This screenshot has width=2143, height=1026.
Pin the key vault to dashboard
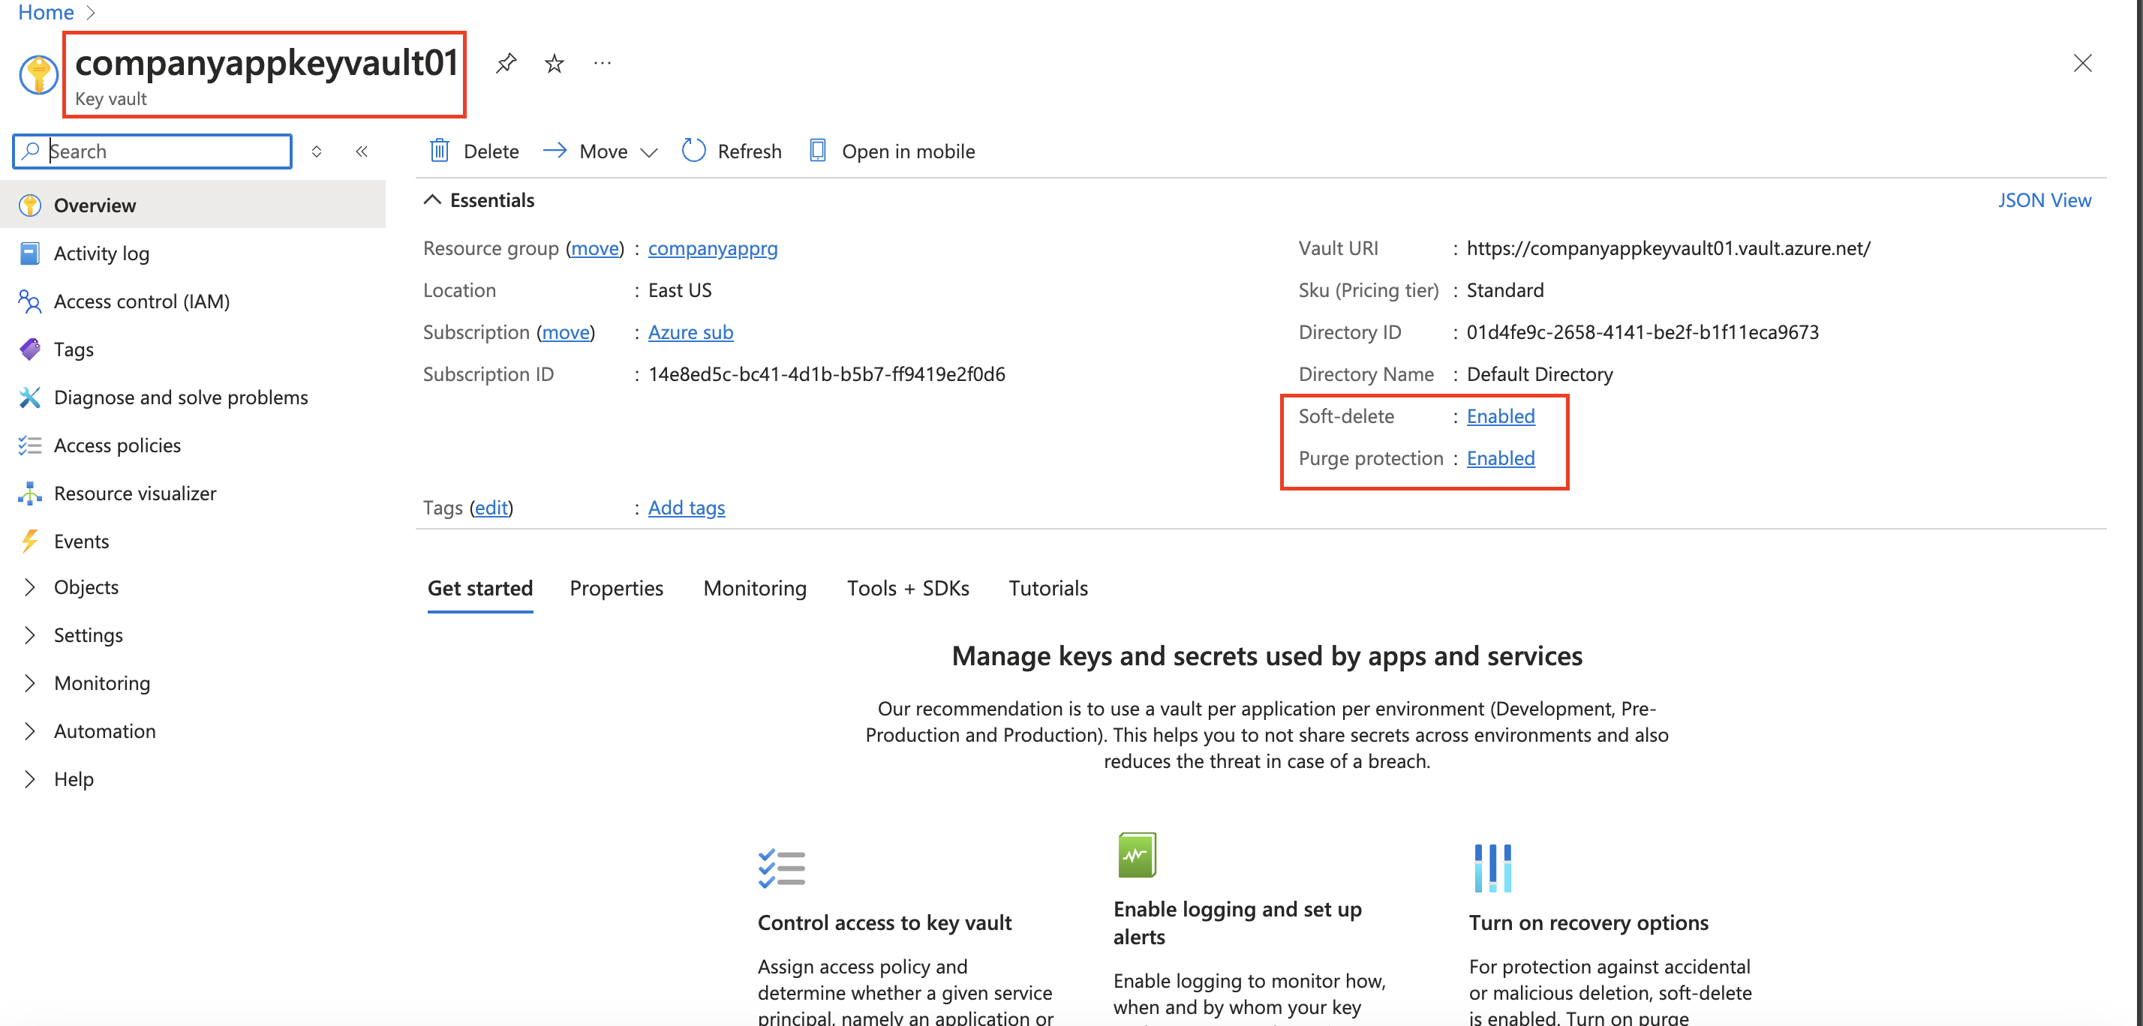(506, 63)
